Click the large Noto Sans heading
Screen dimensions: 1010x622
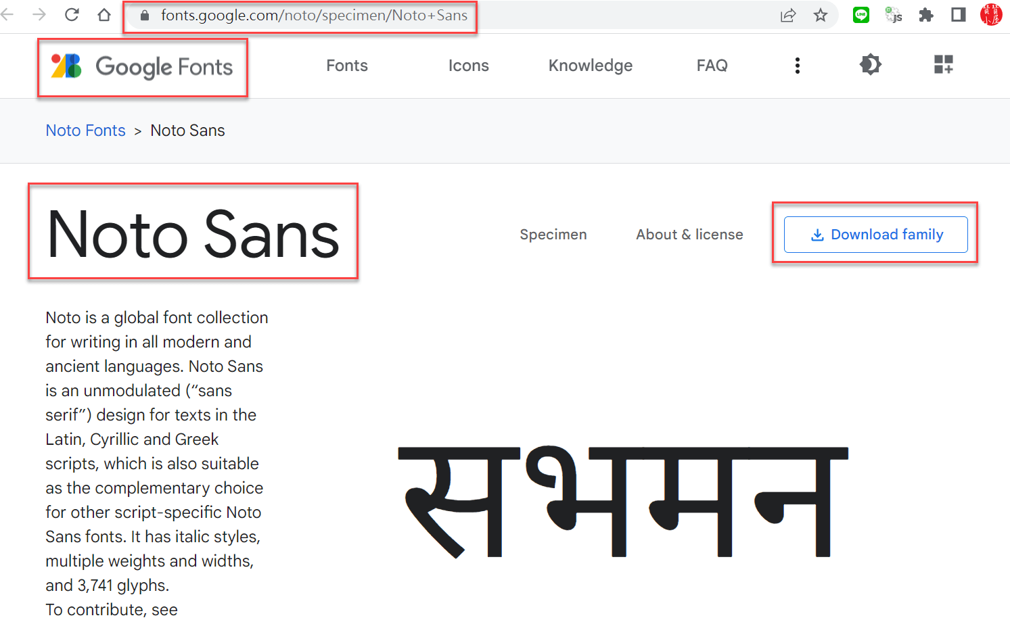193,234
